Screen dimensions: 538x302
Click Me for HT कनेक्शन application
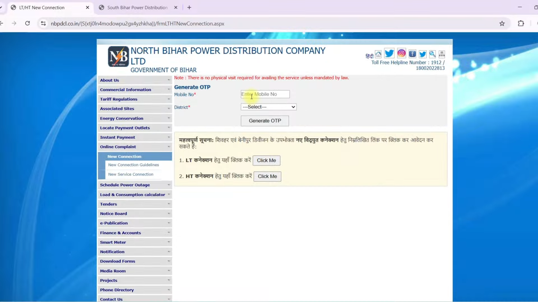[267, 176]
